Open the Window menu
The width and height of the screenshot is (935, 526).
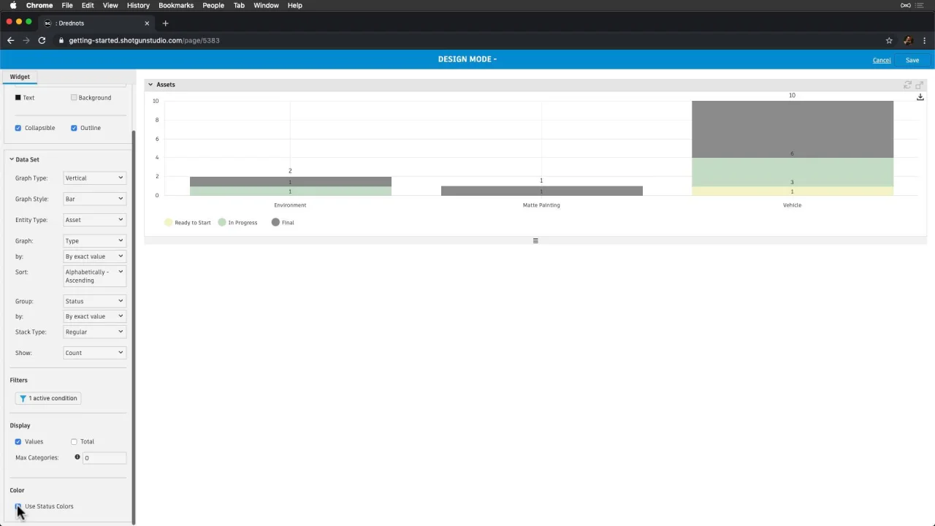[x=266, y=5]
